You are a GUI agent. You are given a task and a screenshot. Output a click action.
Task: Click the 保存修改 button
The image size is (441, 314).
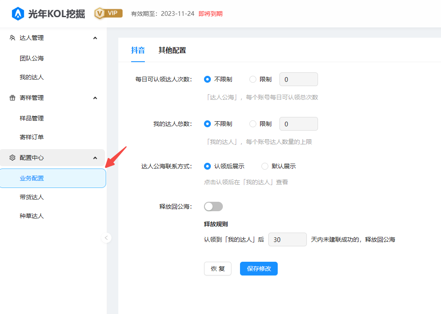point(259,269)
